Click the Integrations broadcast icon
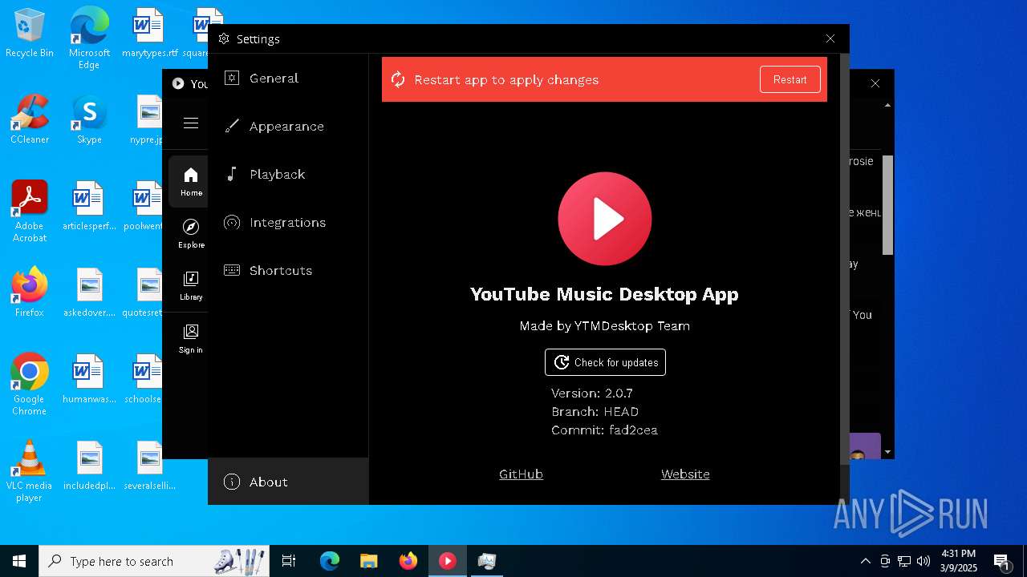The image size is (1027, 577). pos(232,222)
